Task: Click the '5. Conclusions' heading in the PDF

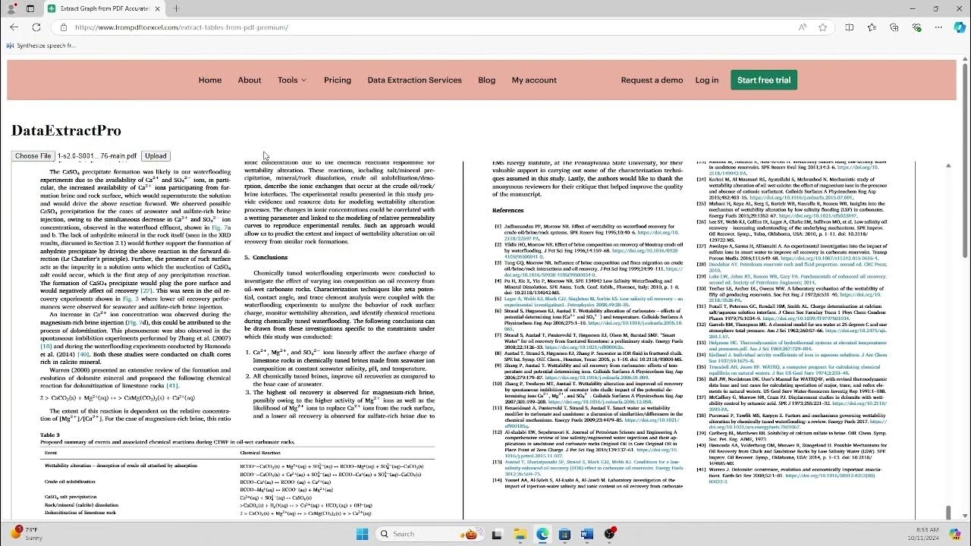Action: pos(266,258)
